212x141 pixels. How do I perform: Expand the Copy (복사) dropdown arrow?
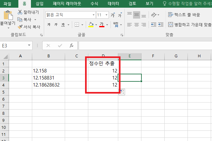coord(35,20)
